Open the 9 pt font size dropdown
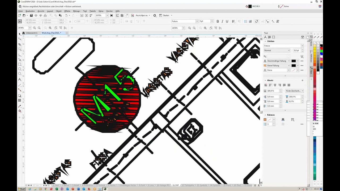 [212, 21]
